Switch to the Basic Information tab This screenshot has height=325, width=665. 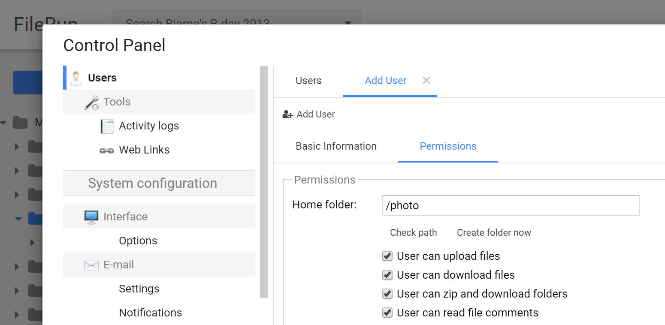336,146
